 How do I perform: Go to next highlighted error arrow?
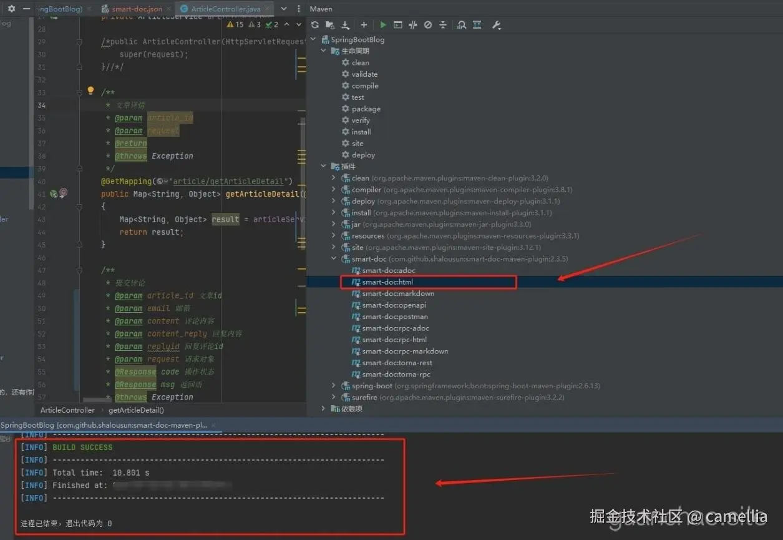coord(299,24)
